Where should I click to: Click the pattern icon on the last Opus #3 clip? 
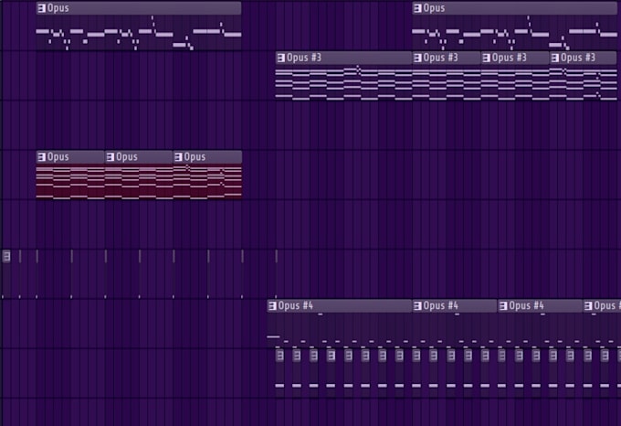(555, 59)
